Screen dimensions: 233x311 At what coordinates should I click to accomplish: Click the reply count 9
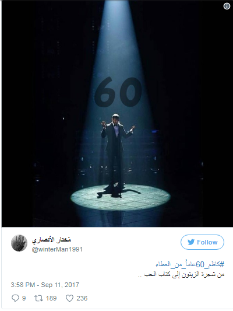tap(24, 298)
